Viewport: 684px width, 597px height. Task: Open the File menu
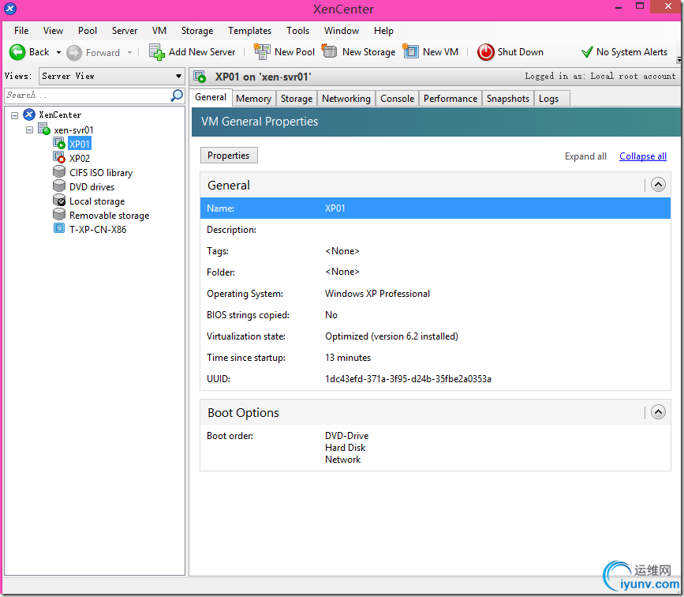pos(21,31)
